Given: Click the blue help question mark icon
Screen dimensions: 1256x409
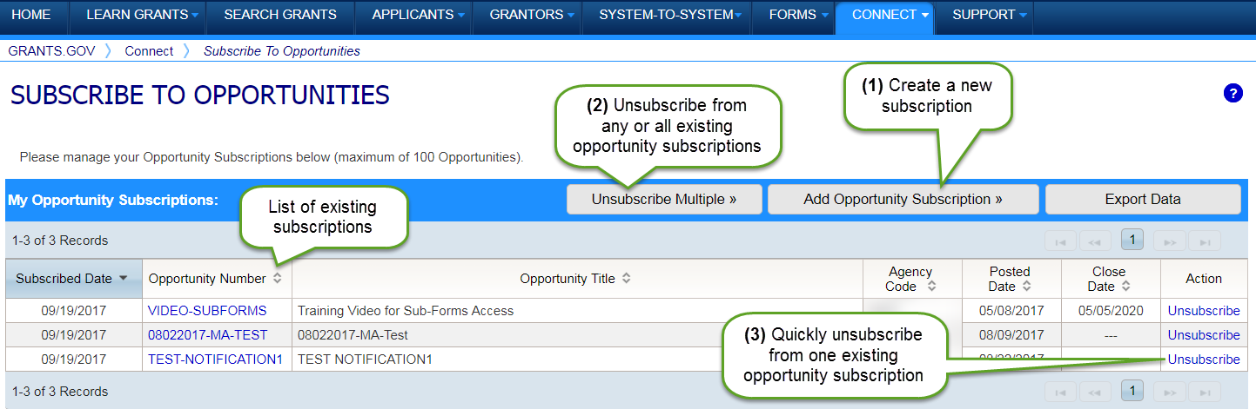Looking at the screenshot, I should (x=1232, y=94).
